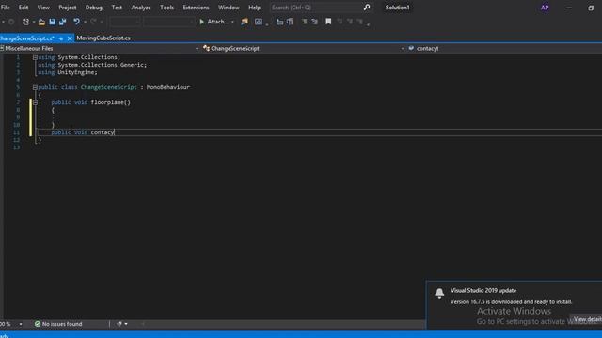Screen dimensions: 602x338
Task: Toggle a bookmark with the bookmark icon
Action: (328, 22)
